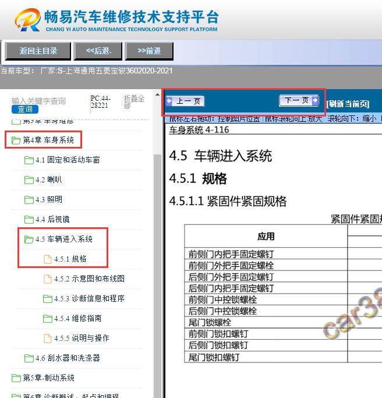
Task: Select row 后侧门锁扣螺钉
Action: 266,345
